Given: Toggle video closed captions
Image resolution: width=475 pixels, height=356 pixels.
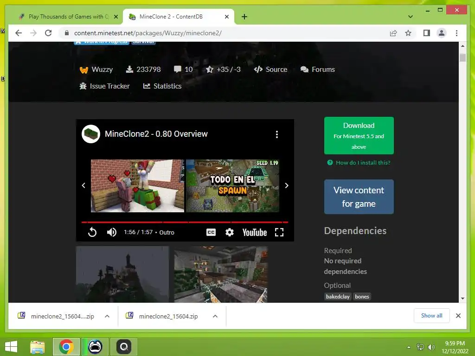Looking at the screenshot, I should click(211, 232).
